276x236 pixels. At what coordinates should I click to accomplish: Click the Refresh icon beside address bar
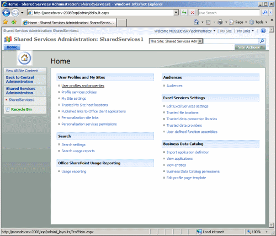click(x=184, y=13)
